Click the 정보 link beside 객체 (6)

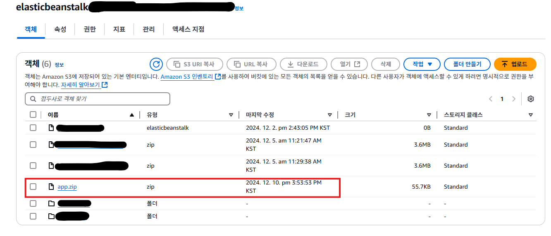point(59,65)
